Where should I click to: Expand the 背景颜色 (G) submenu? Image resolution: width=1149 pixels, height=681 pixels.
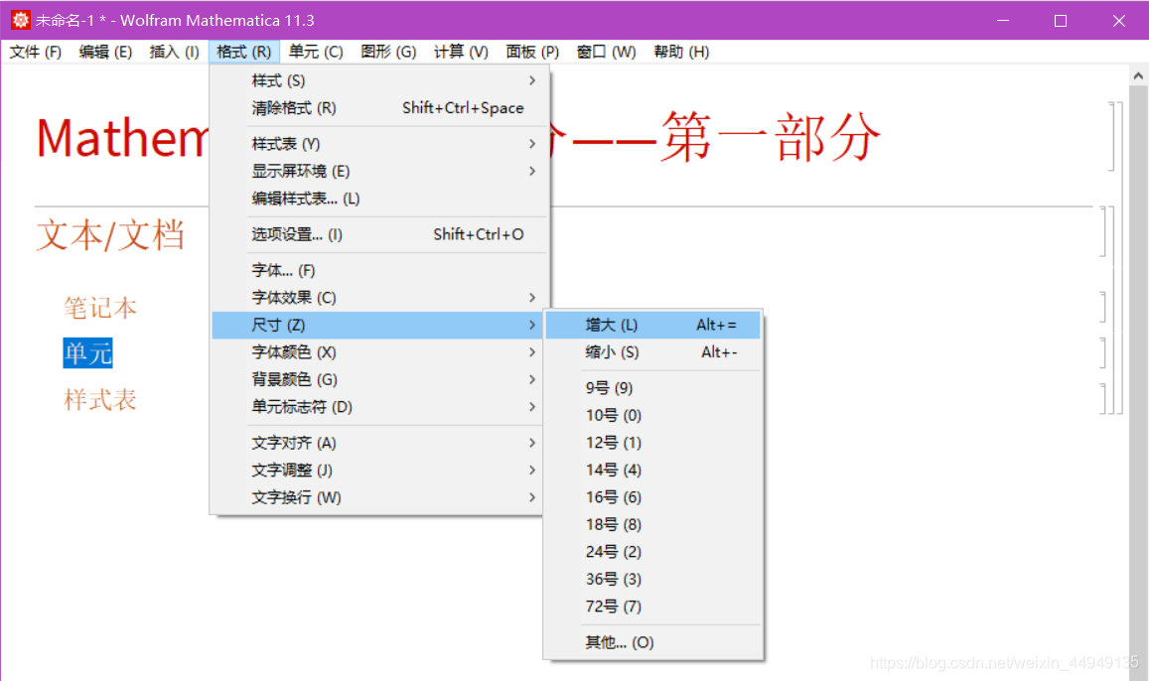click(378, 379)
